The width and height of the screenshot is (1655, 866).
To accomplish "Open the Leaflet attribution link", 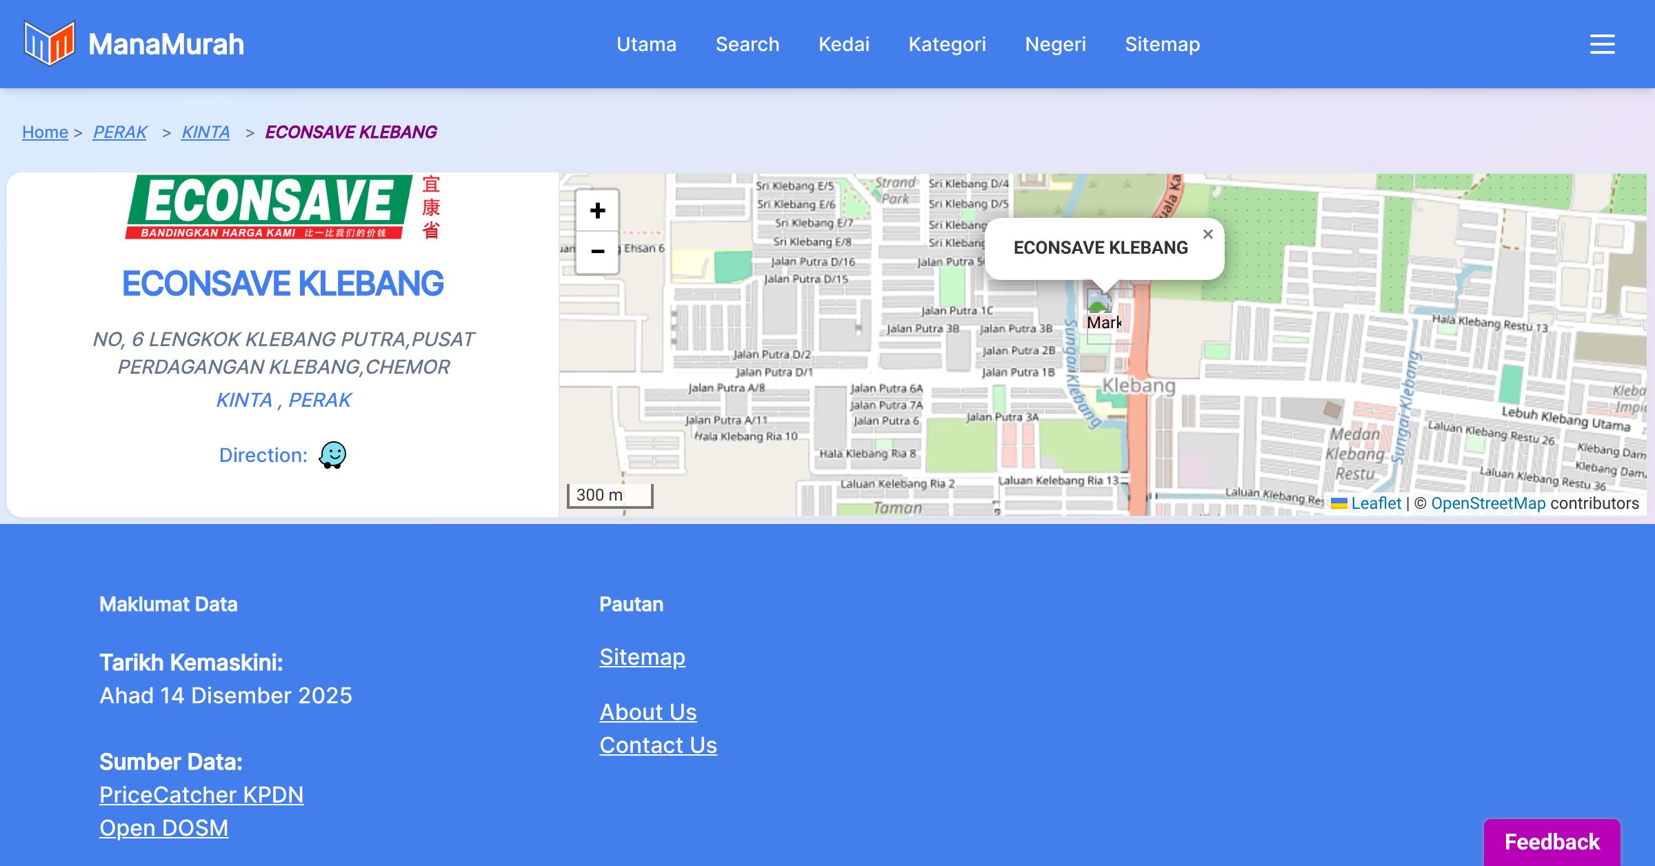I will coord(1376,503).
